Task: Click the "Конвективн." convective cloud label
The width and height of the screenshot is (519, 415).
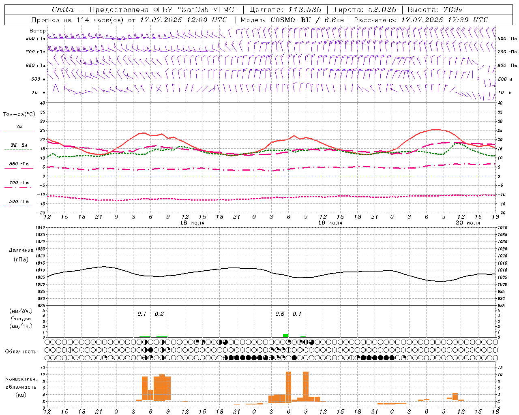Action: [21, 379]
